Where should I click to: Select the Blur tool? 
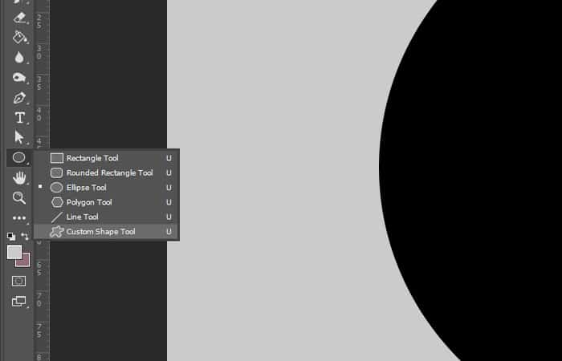tap(19, 57)
